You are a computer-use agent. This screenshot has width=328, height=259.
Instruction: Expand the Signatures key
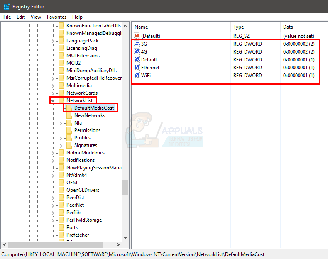pos(61,146)
